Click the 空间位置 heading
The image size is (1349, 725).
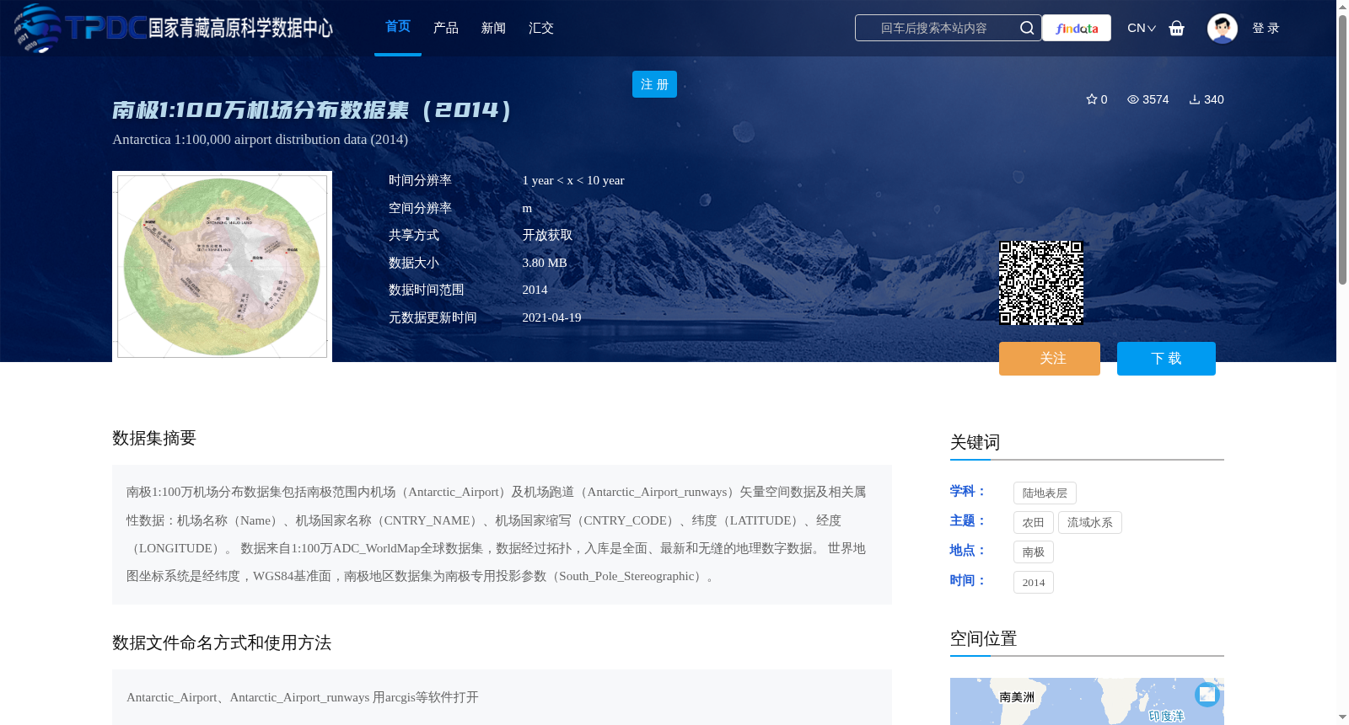[983, 638]
